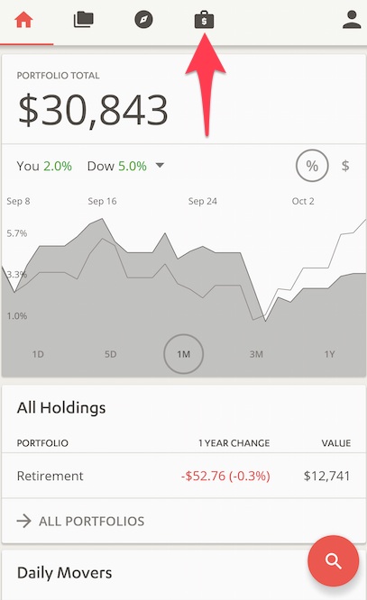The height and width of the screenshot is (600, 367).
Task: Tap the red search floating button
Action: click(334, 561)
